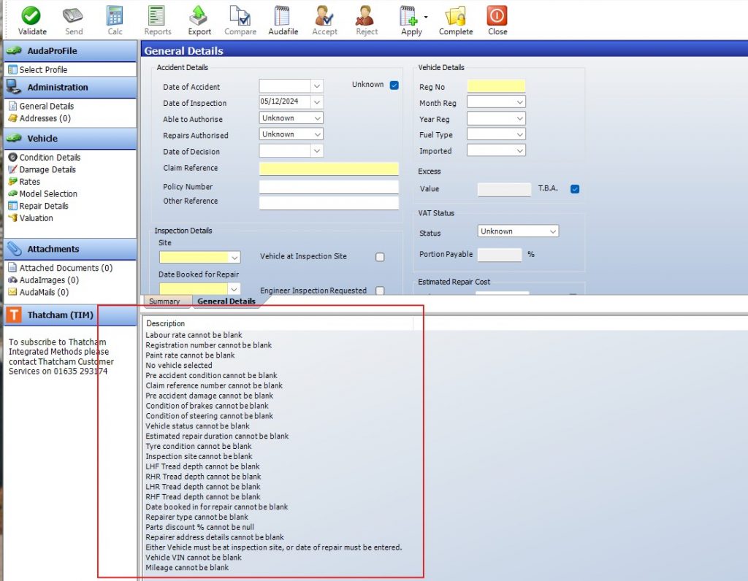This screenshot has height=581, width=748.
Task: Check Vehicle at Inspection Site
Action: click(x=380, y=257)
